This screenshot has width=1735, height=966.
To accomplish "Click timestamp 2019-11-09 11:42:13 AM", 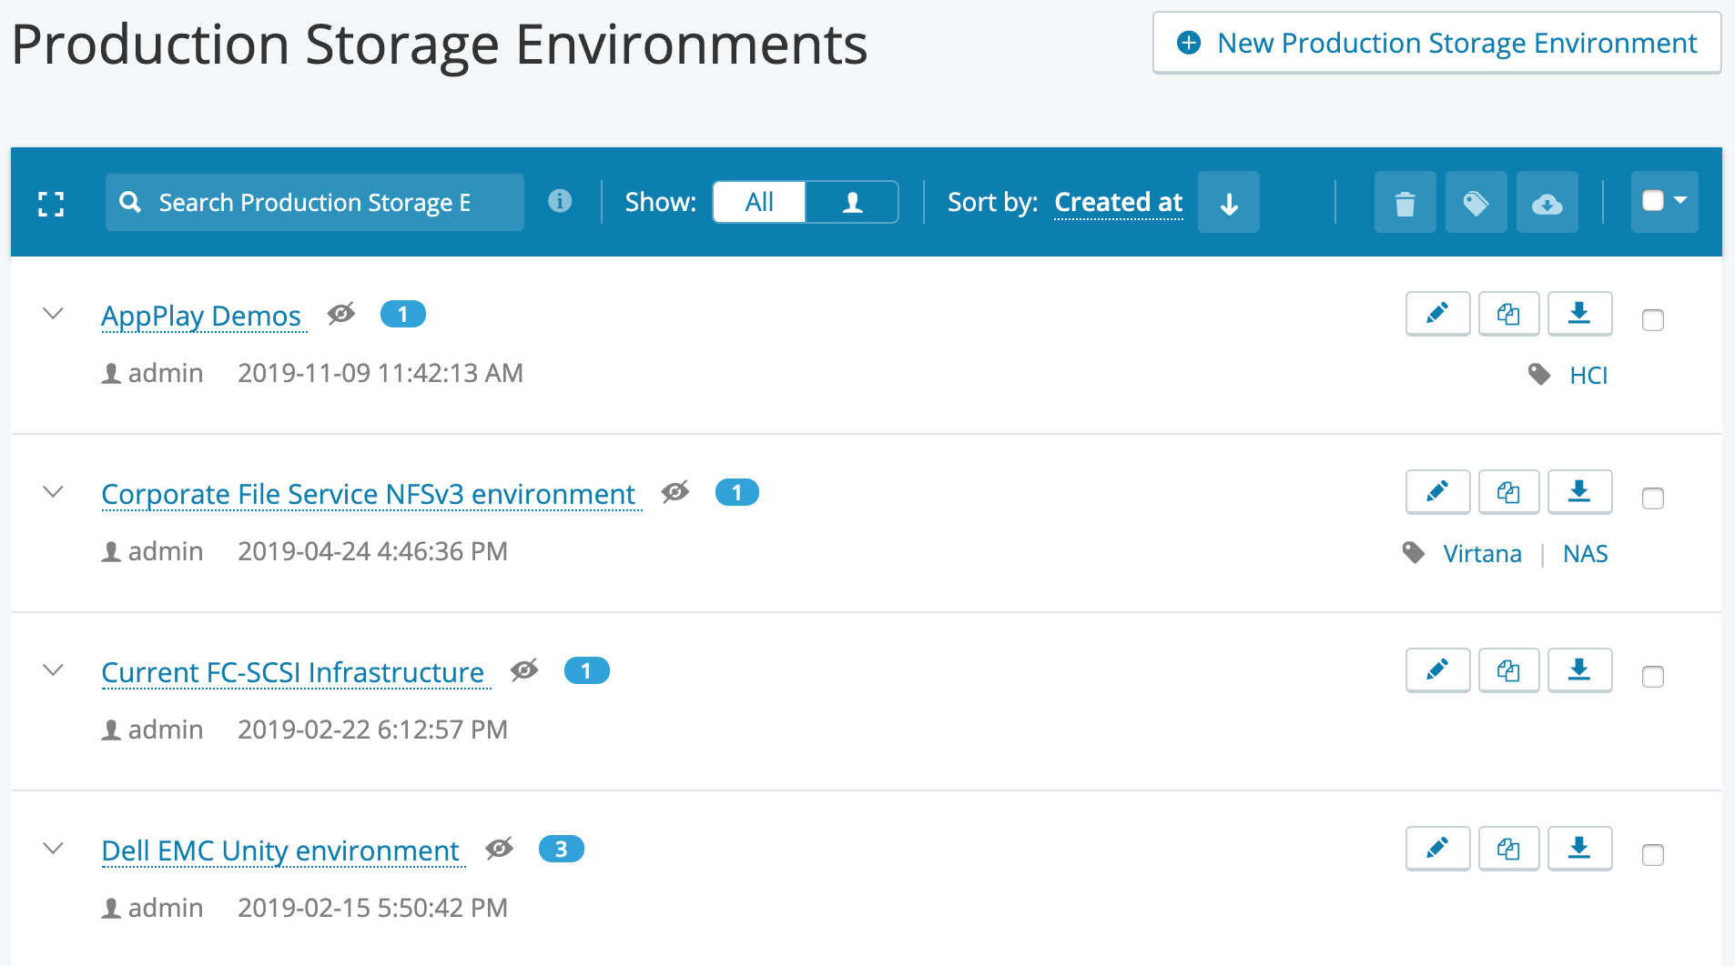I will click(x=380, y=373).
